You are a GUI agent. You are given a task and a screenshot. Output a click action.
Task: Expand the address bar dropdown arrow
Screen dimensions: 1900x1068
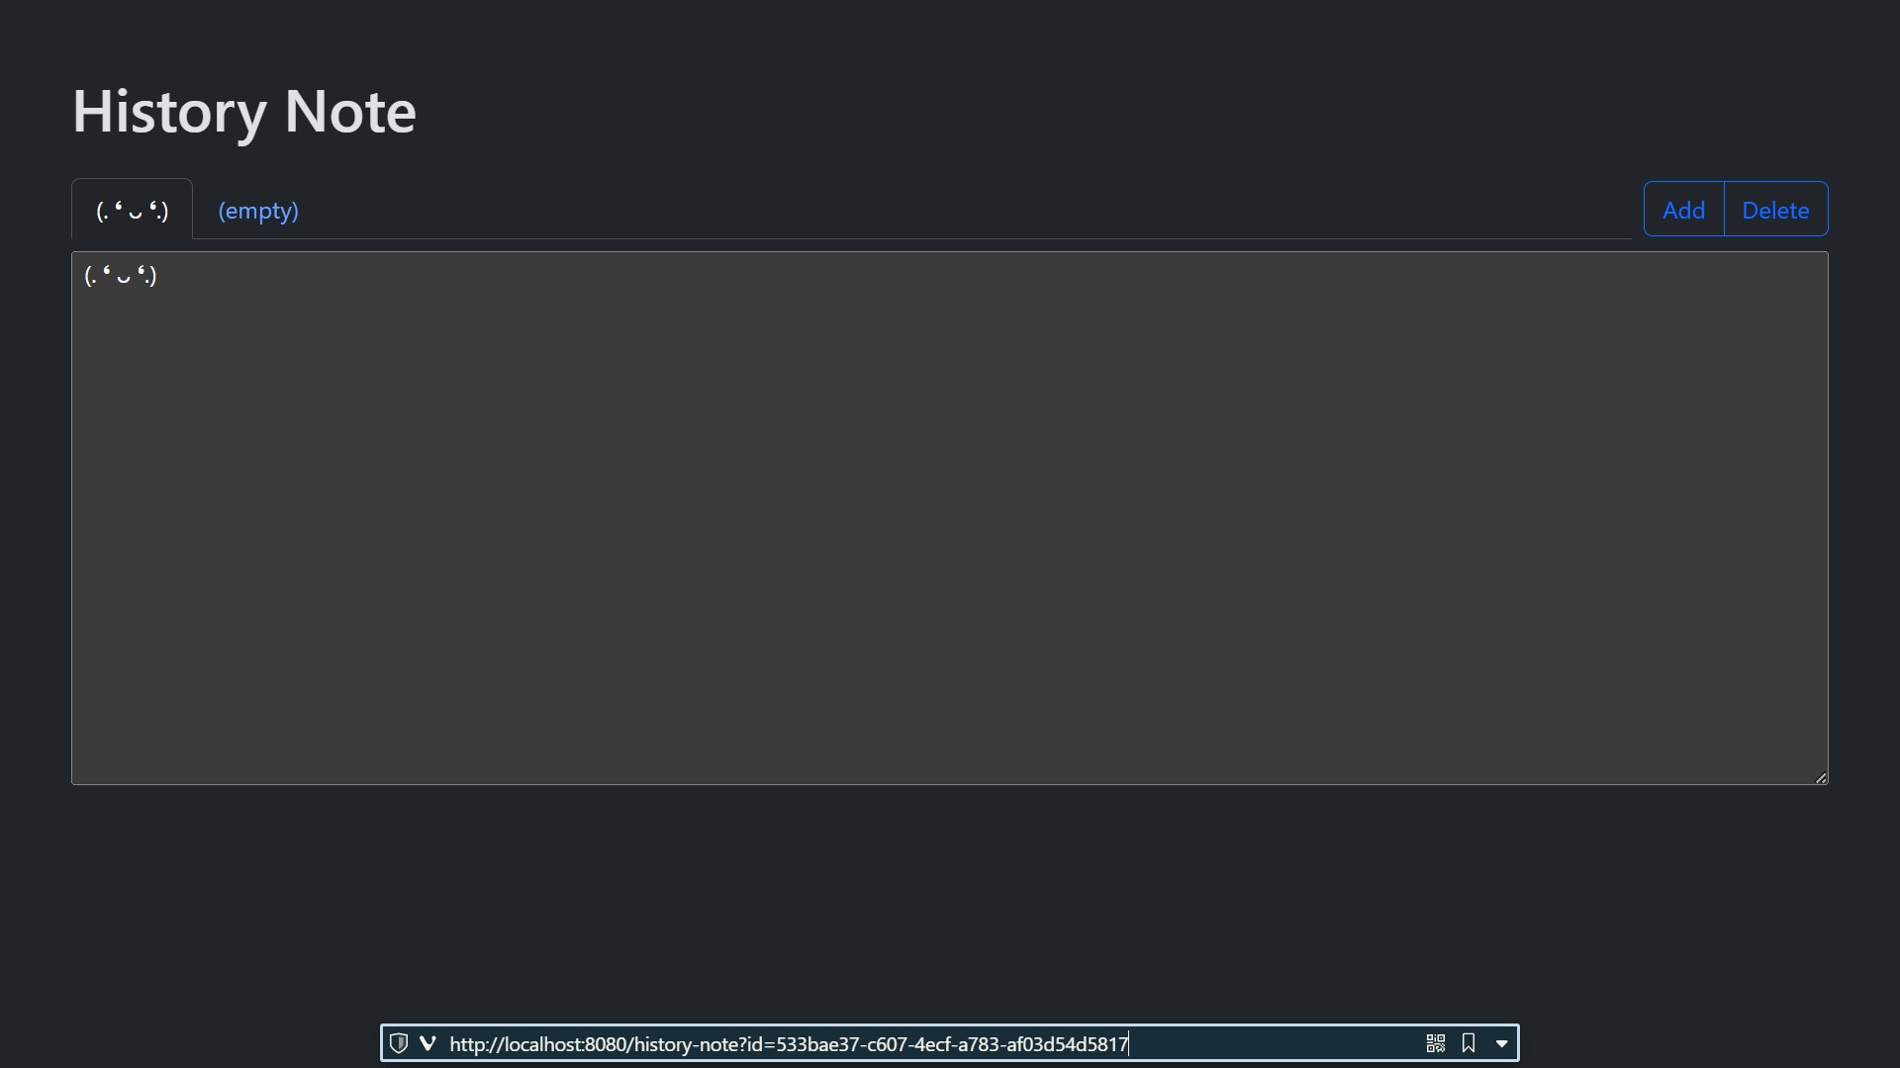pyautogui.click(x=1501, y=1043)
